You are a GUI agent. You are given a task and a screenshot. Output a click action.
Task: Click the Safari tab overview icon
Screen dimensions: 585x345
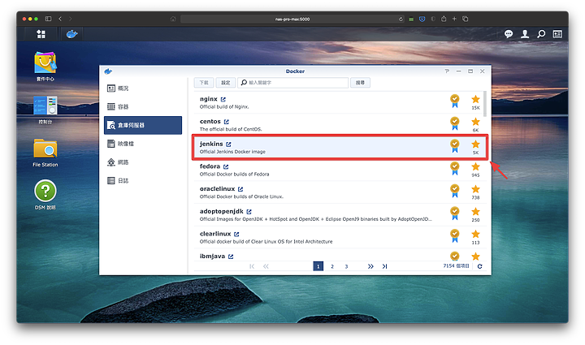tap(466, 19)
